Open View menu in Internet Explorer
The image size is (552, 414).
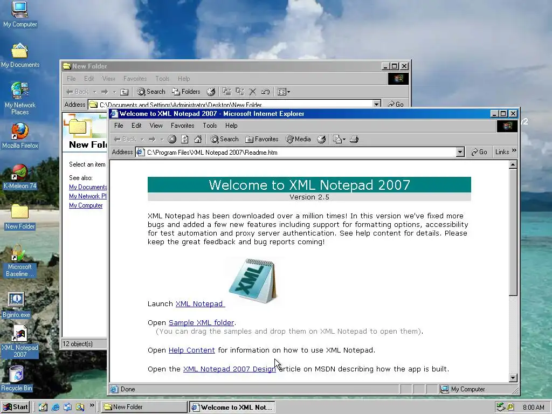[156, 126]
